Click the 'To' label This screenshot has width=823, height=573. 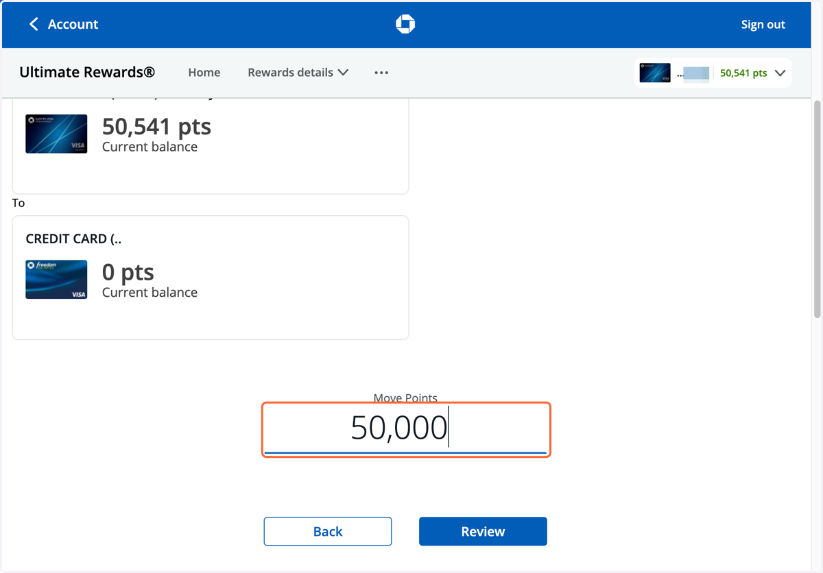coord(19,203)
